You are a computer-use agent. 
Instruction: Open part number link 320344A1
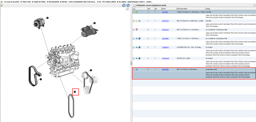[165, 30]
